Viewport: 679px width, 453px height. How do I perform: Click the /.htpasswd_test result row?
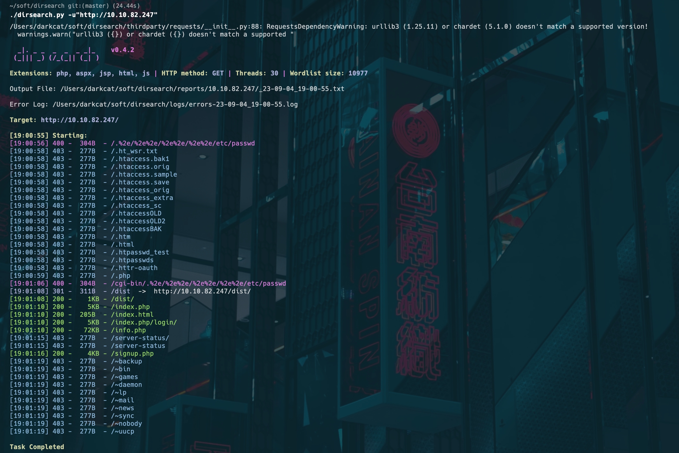click(90, 252)
